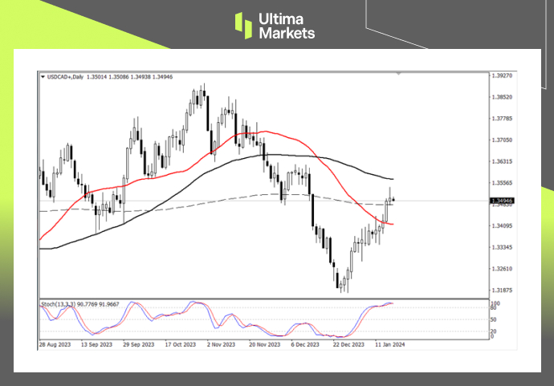The height and width of the screenshot is (386, 554).
Task: Click the chart shift triangle marker at top
Action: tap(399, 74)
